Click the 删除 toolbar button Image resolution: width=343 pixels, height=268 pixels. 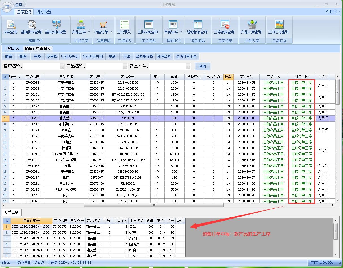pos(23,56)
